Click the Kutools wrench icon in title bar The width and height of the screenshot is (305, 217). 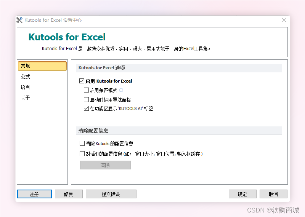tap(19, 20)
